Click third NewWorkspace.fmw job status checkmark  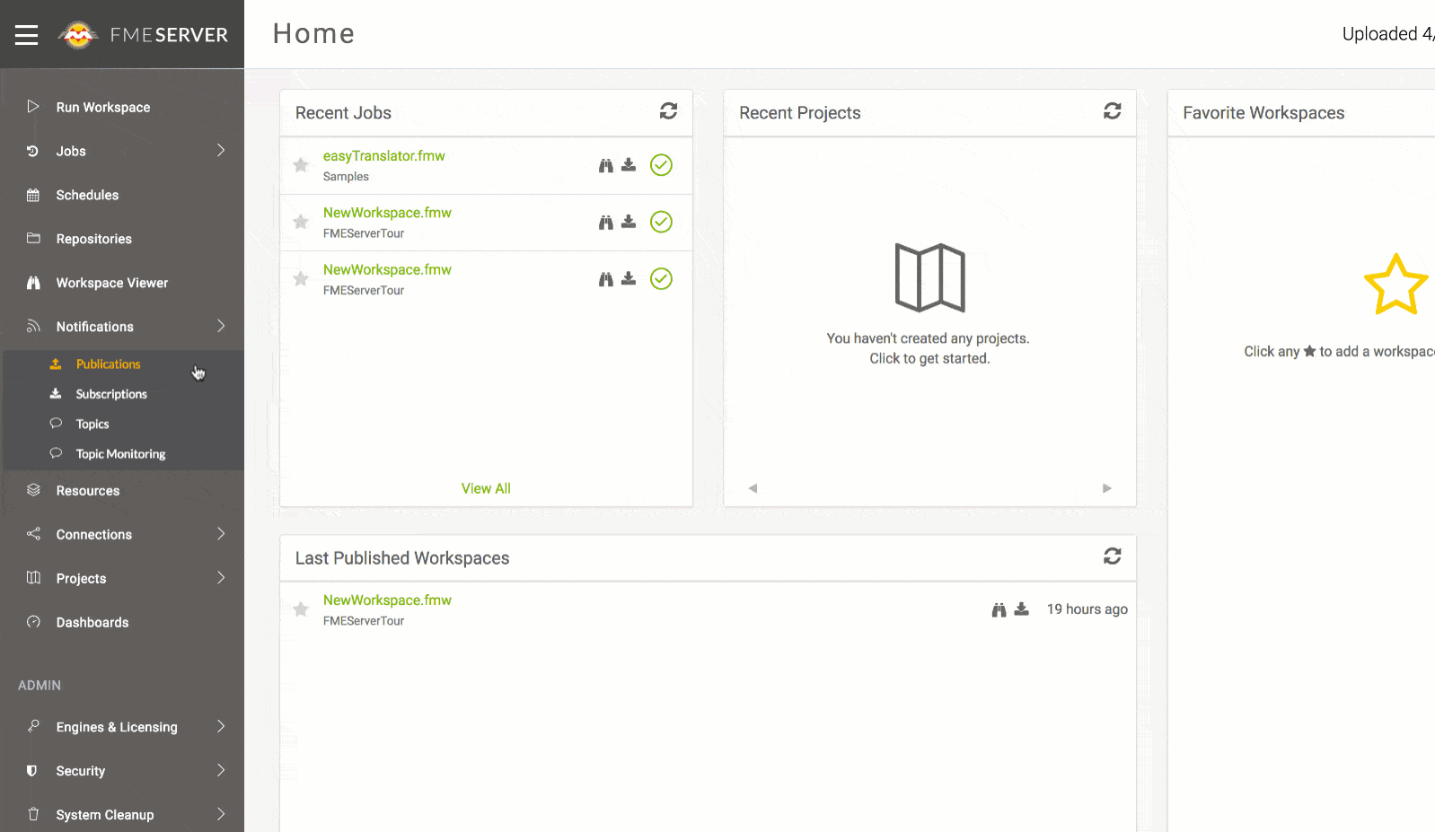661,279
